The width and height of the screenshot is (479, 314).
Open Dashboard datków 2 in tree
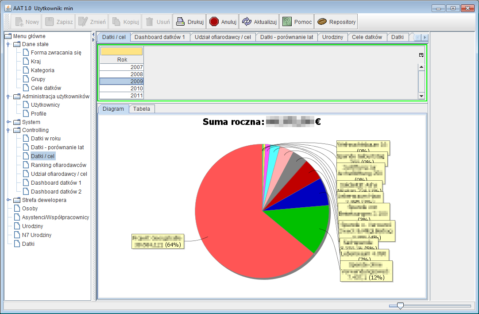pos(56,192)
